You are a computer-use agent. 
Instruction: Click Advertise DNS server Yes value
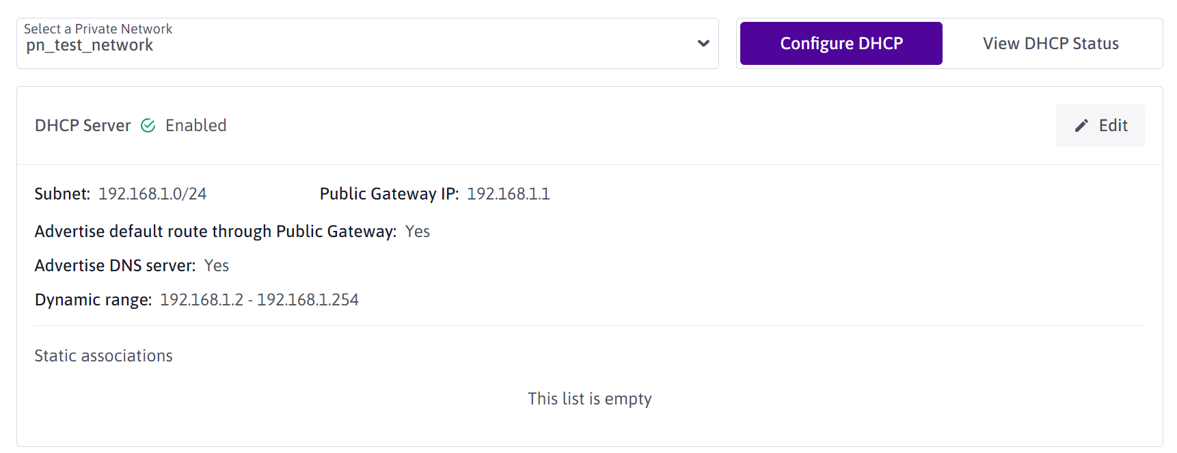pos(217,265)
